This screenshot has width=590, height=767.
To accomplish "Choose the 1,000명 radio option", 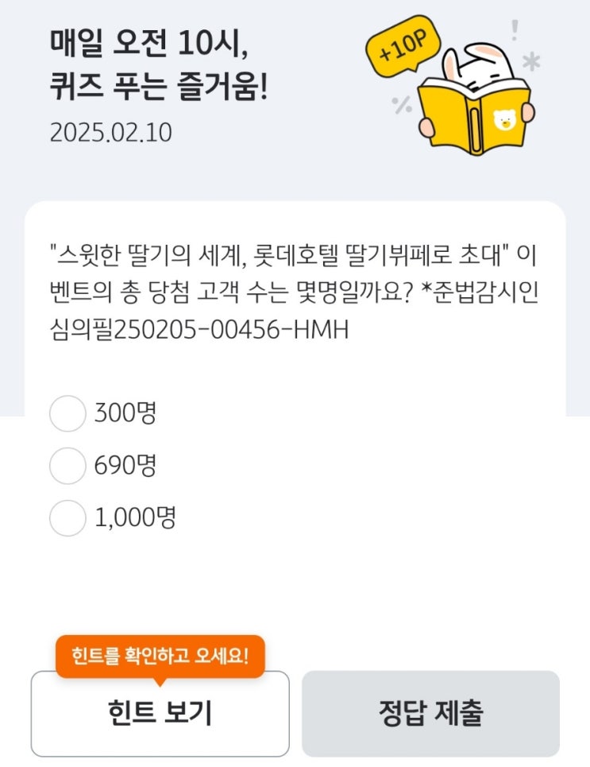I will [x=67, y=518].
